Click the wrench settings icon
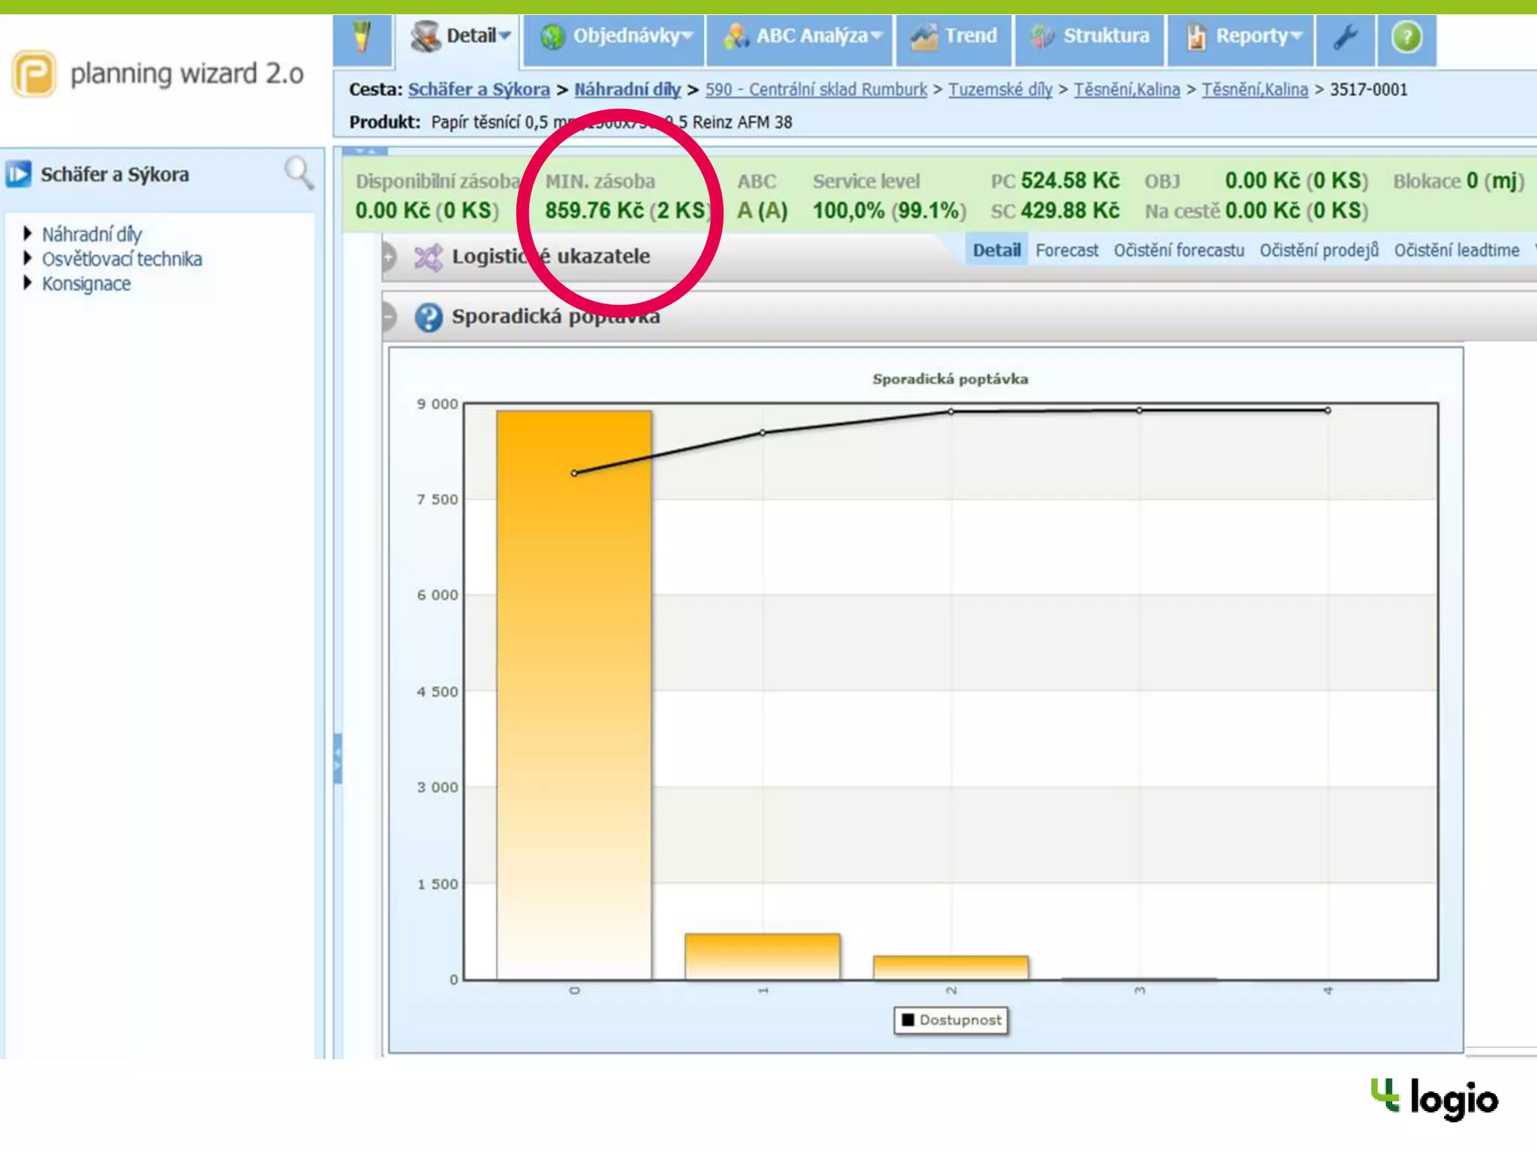This screenshot has height=1153, width=1537. click(x=1345, y=37)
